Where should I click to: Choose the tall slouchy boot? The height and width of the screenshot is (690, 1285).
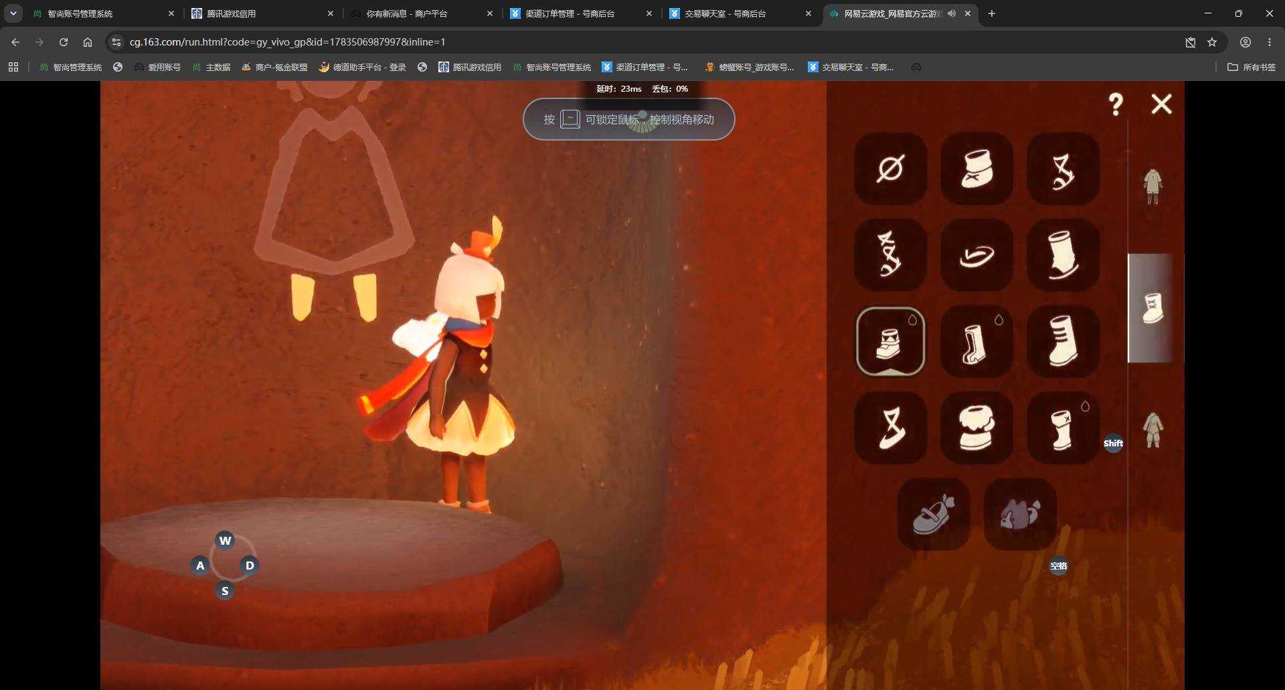(1063, 255)
